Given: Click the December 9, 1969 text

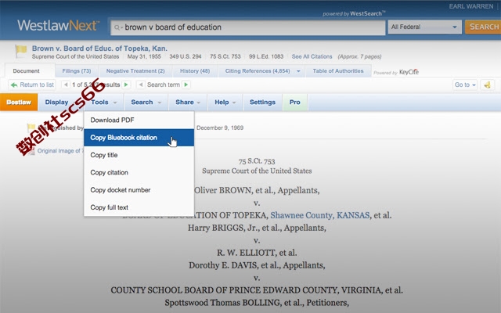Looking at the screenshot, I should point(220,128).
